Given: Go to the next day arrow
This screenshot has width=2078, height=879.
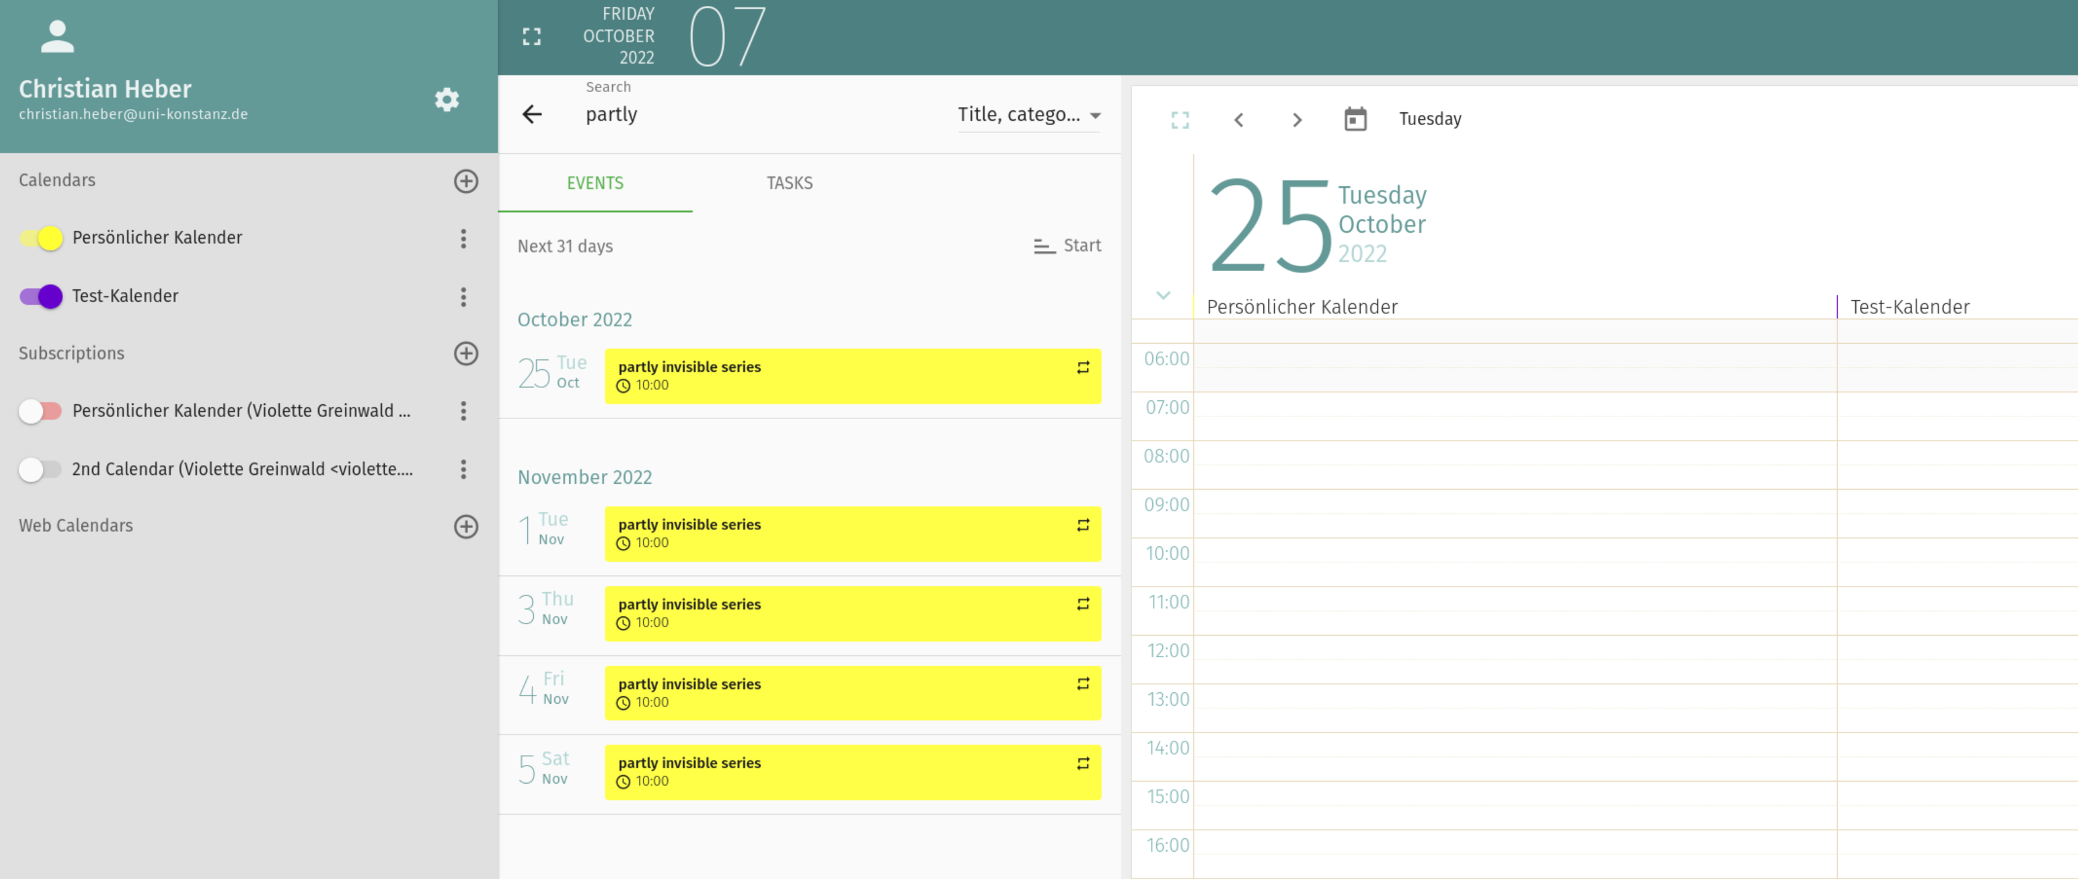Looking at the screenshot, I should click(1296, 120).
